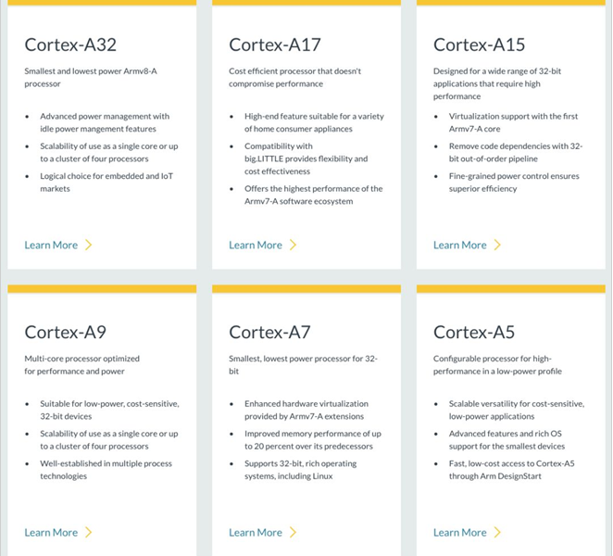This screenshot has height=556, width=613.
Task: Click 'Fast, low-cost access to Cortex-A5' bullet
Action: click(x=512, y=470)
